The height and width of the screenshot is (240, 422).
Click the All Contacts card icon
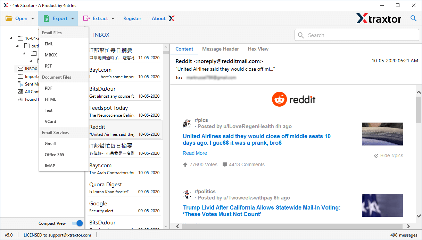point(20,92)
